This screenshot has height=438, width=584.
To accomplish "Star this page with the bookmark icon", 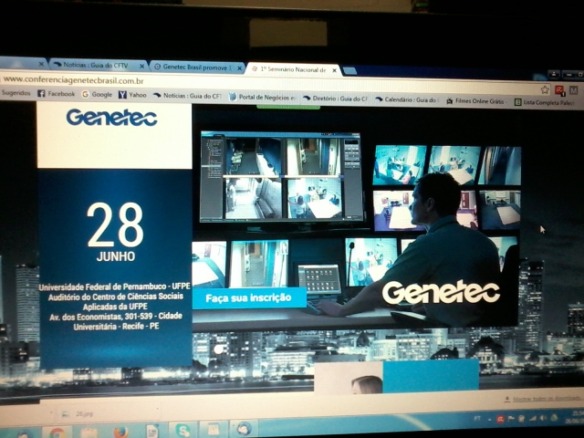I will 544,89.
